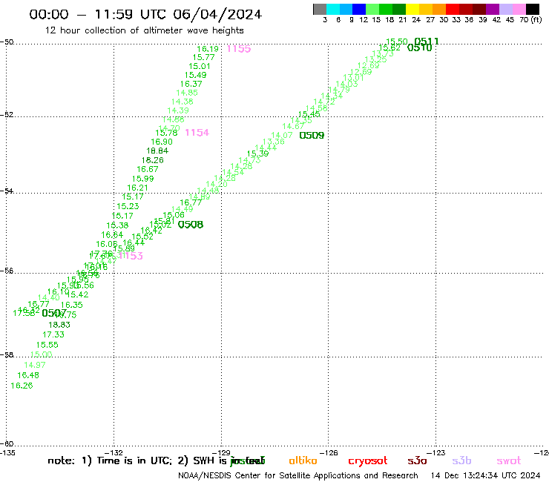Select the yellow swatch in the color scale
The width and height of the screenshot is (549, 482).
click(x=412, y=9)
